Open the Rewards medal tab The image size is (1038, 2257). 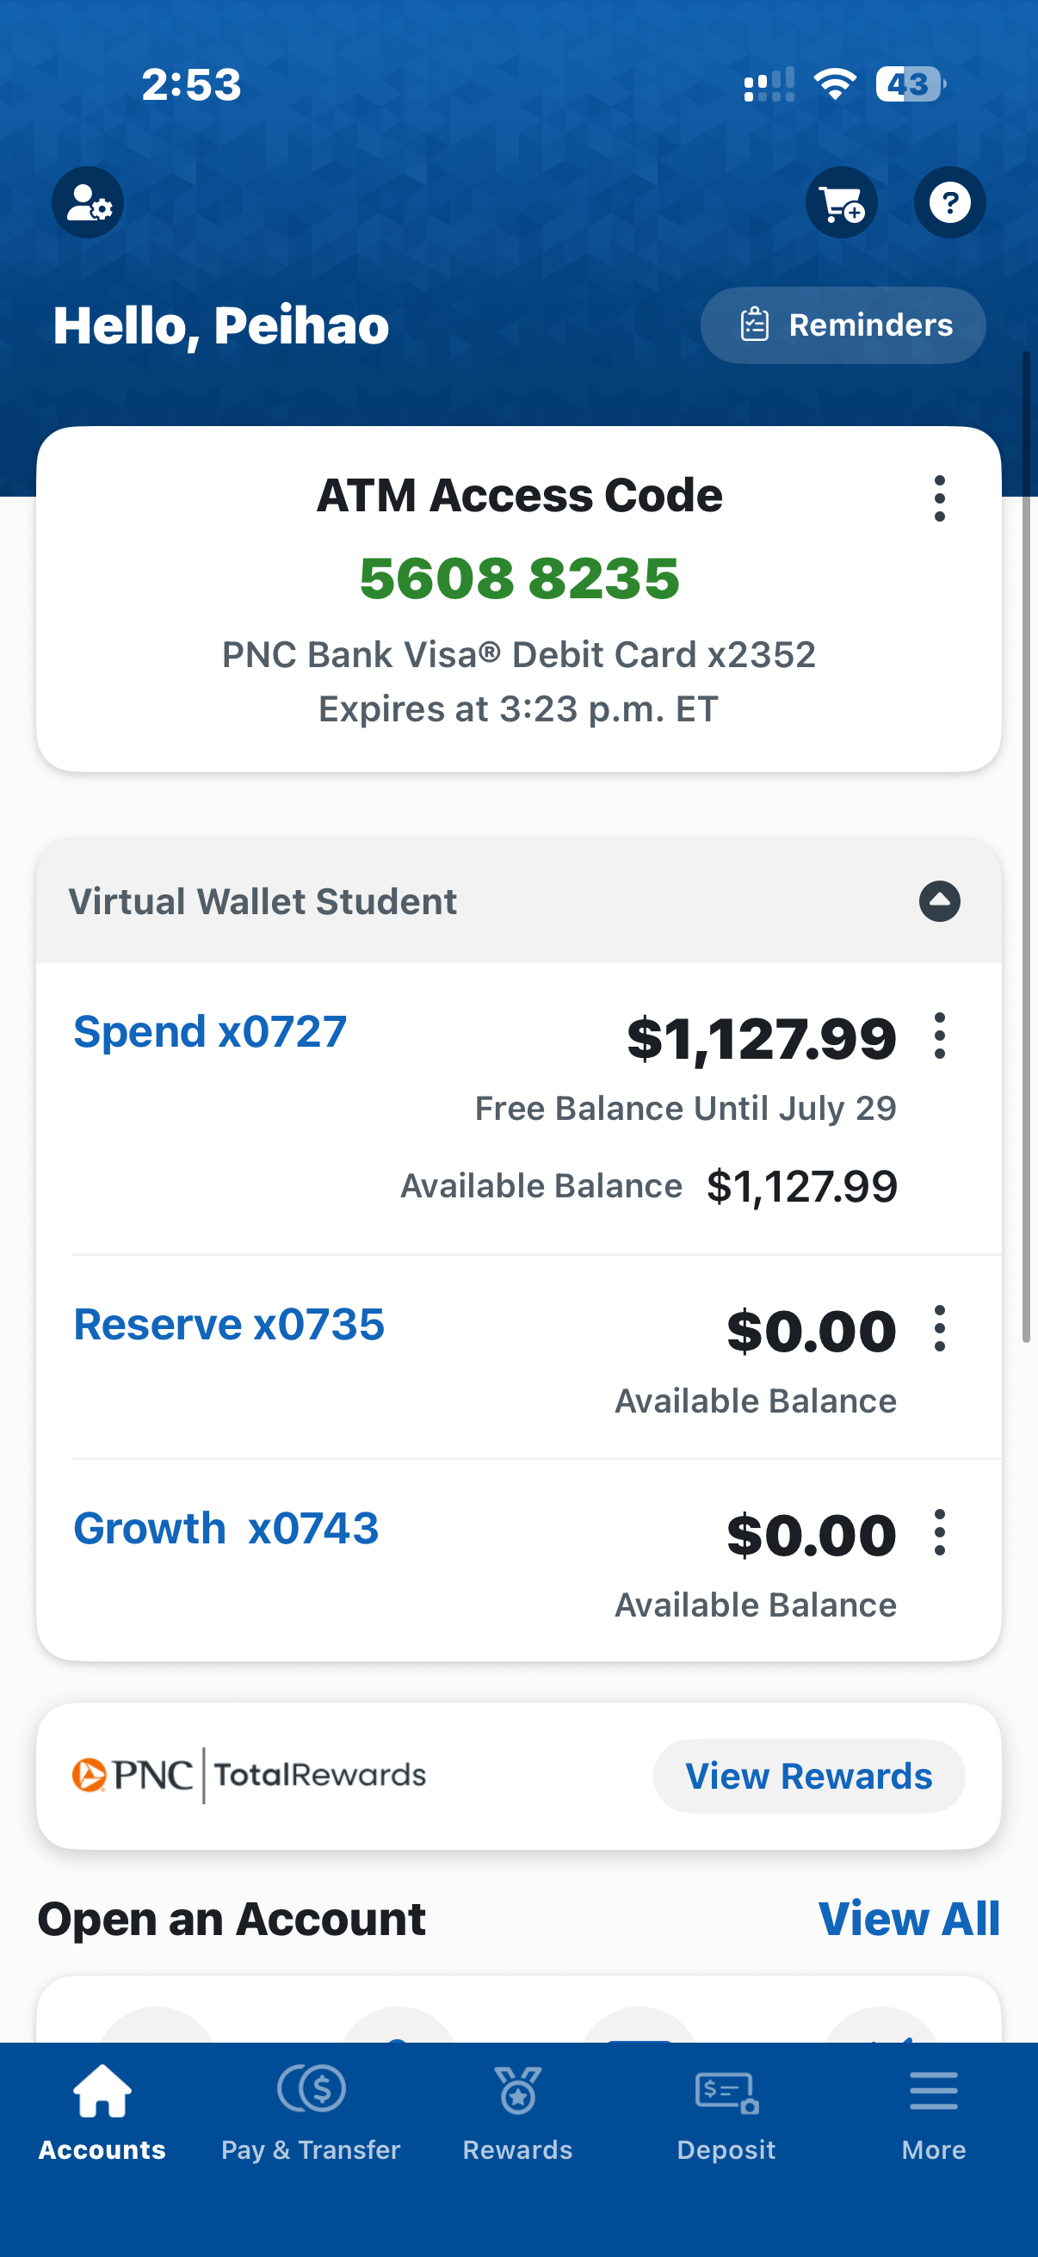[x=517, y=2113]
